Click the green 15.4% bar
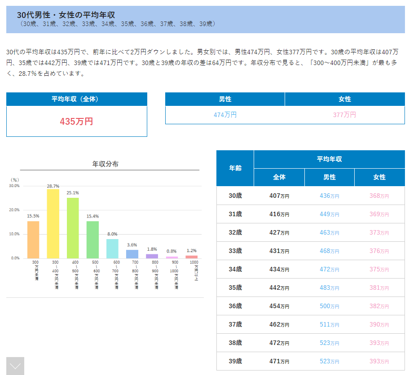409x375 pixels. (92, 240)
